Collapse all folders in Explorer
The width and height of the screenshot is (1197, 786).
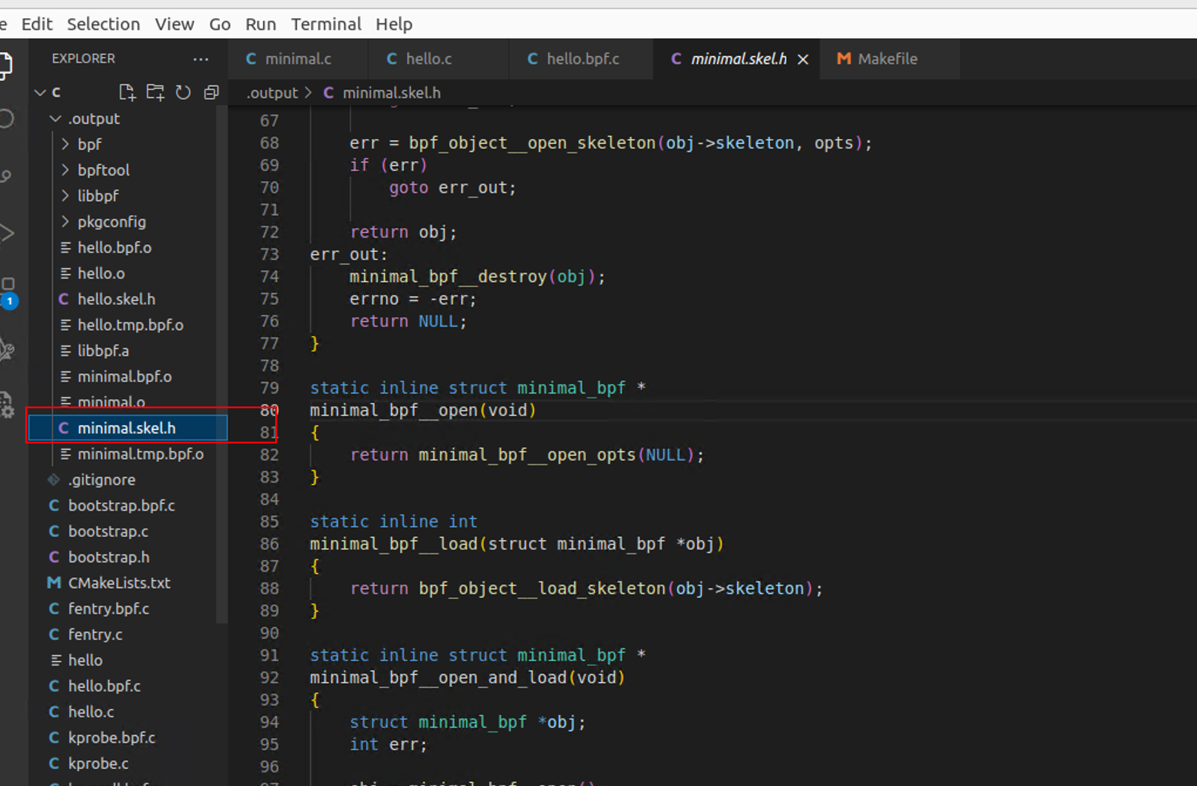click(x=211, y=92)
